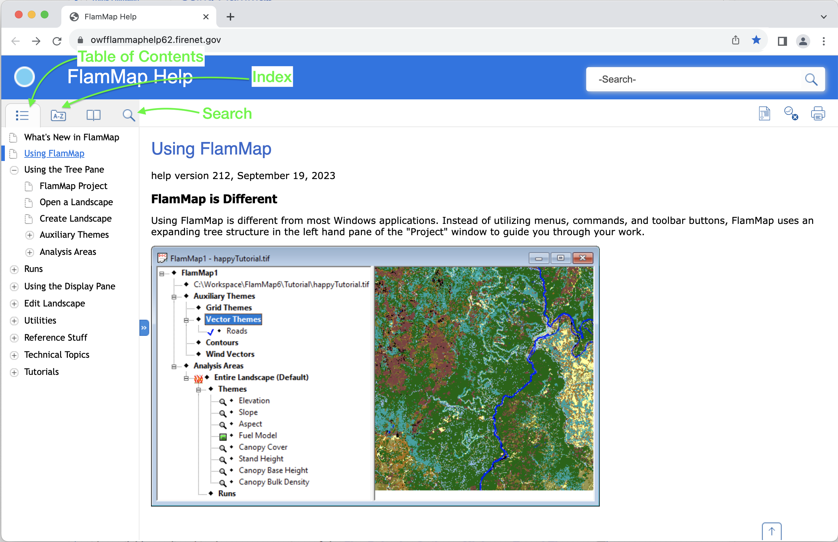Collapse the navigation pane using the chevron handle
Image resolution: width=838 pixels, height=542 pixels.
[x=144, y=328]
